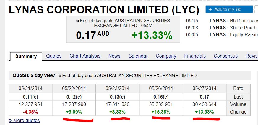Click the 35 335 961 volume cell
This screenshot has height=125, width=258.
pos(161,104)
